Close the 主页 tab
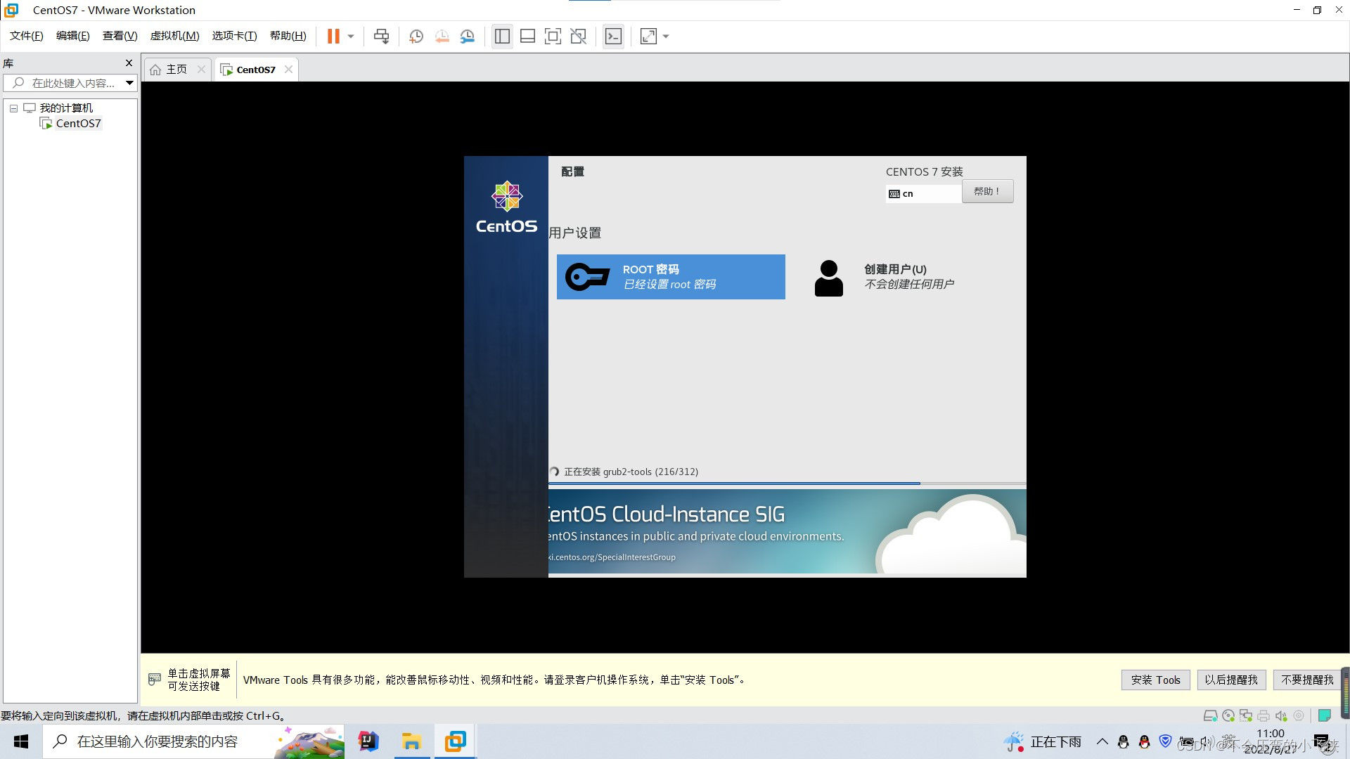 point(202,69)
